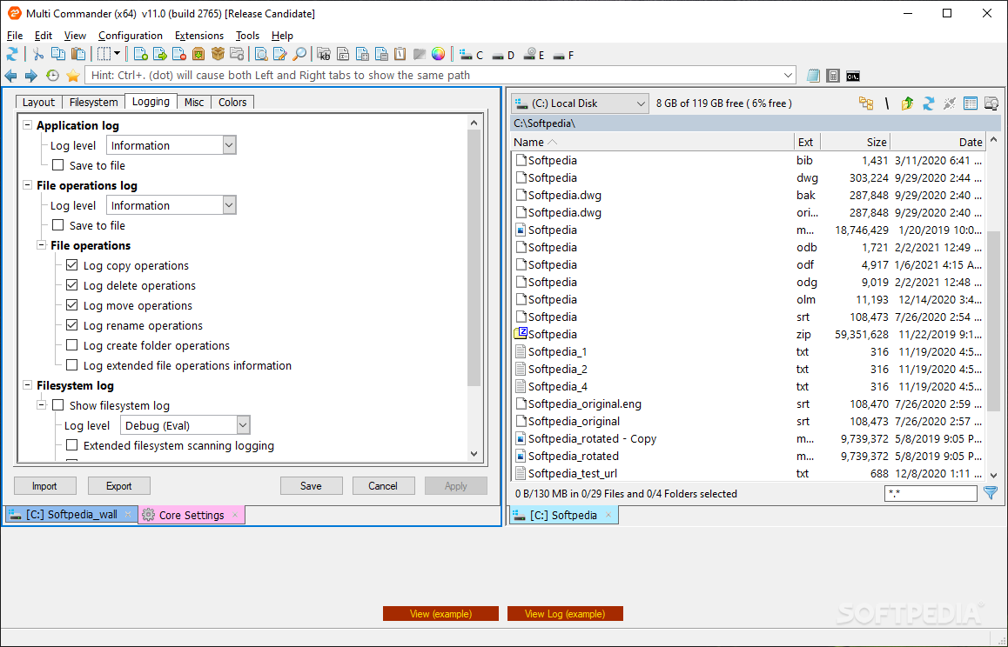1008x647 pixels.
Task: Switch to Colors tab
Action: pos(232,102)
